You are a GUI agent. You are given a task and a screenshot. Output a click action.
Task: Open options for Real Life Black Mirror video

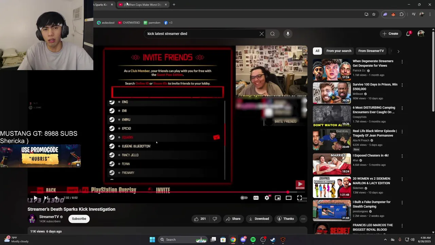pyautogui.click(x=402, y=131)
